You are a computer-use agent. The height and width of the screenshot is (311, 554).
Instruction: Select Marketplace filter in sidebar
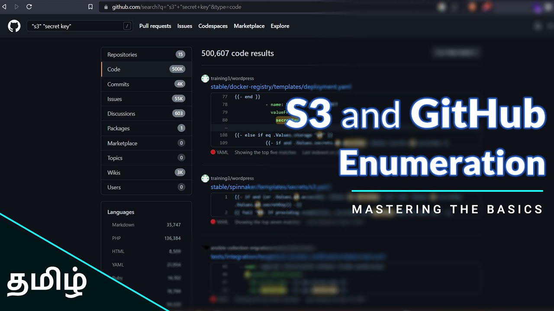tap(146, 143)
